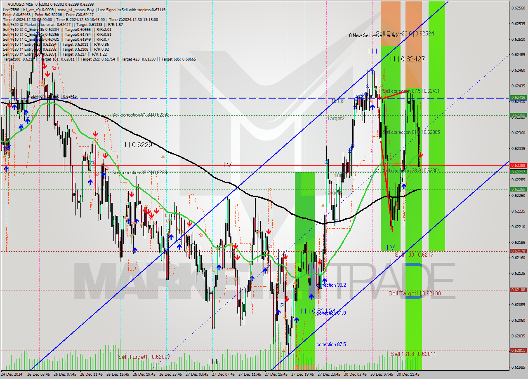Image resolution: width=528 pixels, height=379 pixels.
Task: Click '27 Dec 03:45' on time axis
Action: coord(197,374)
